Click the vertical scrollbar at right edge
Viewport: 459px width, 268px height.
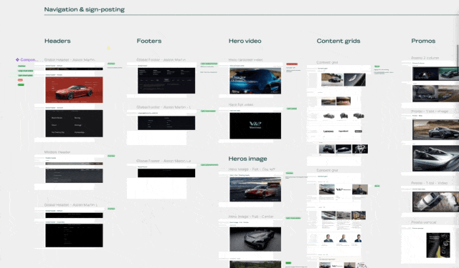click(458, 56)
